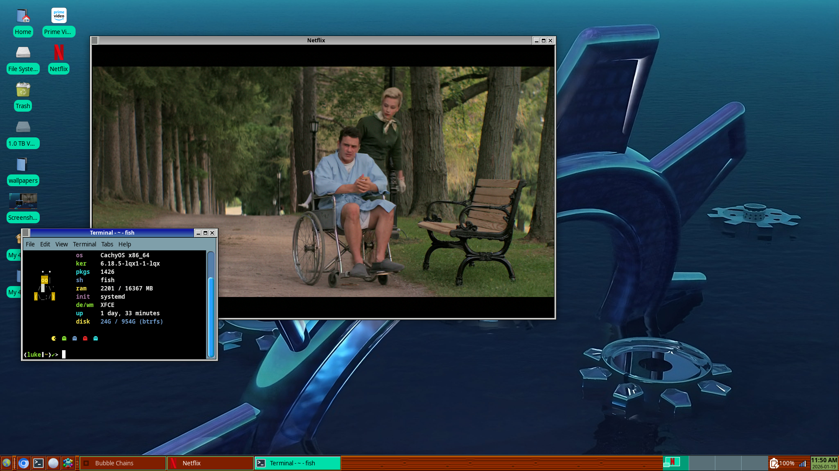
Task: Open the Tabs menu in terminal
Action: [x=107, y=244]
